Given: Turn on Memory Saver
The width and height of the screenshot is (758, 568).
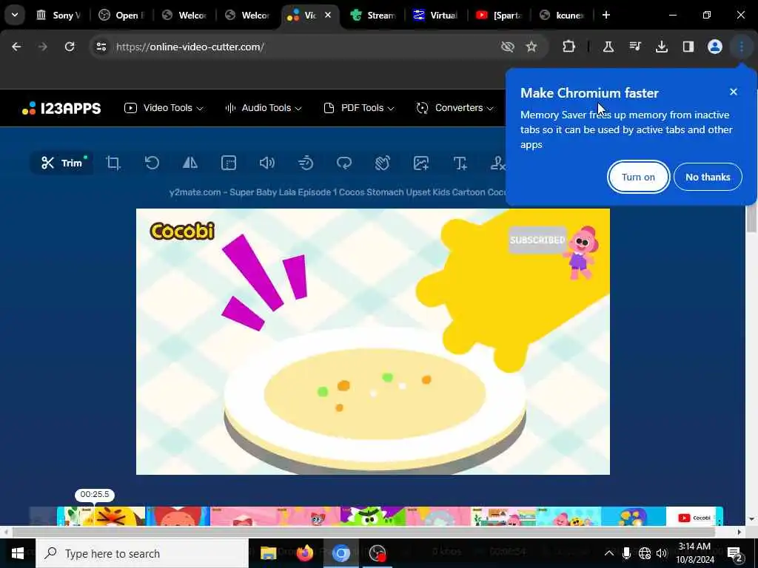Looking at the screenshot, I should click(x=638, y=177).
